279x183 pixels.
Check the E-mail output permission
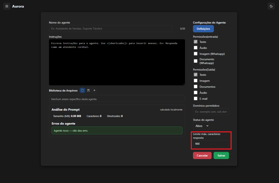[195, 99]
